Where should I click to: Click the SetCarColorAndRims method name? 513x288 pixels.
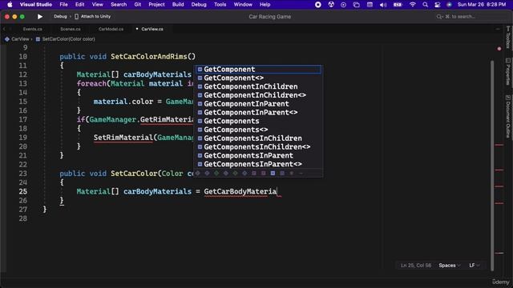pyautogui.click(x=148, y=57)
